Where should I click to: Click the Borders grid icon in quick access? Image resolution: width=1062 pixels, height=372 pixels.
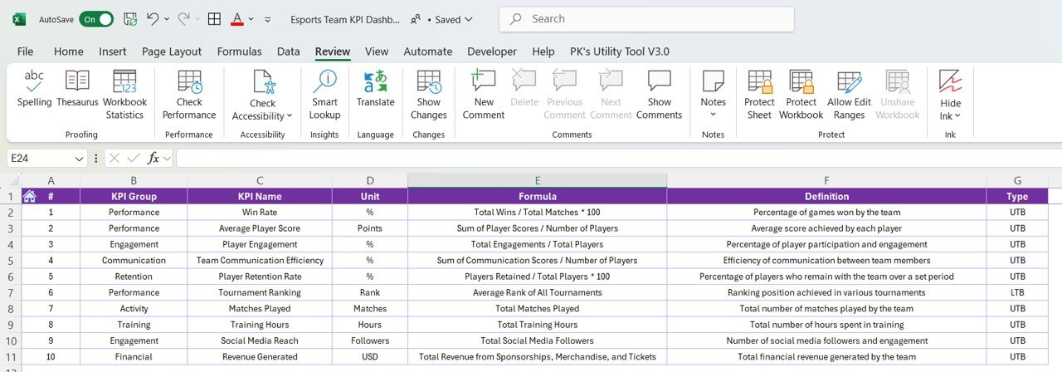click(x=214, y=18)
